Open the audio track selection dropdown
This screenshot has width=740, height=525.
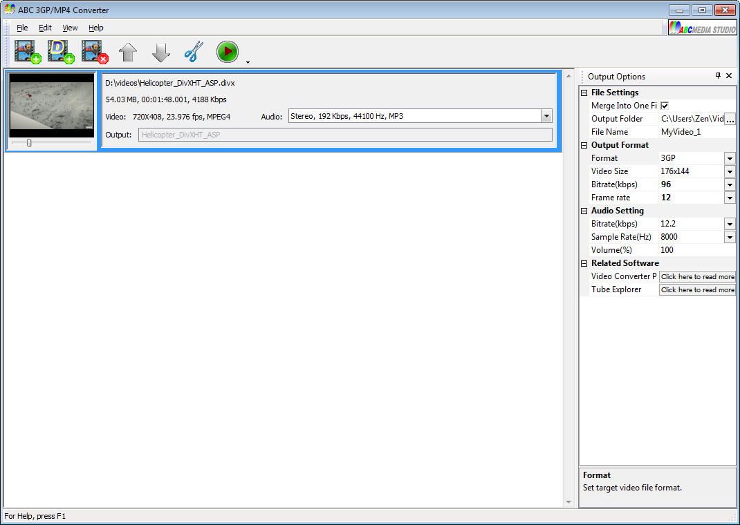(x=546, y=115)
